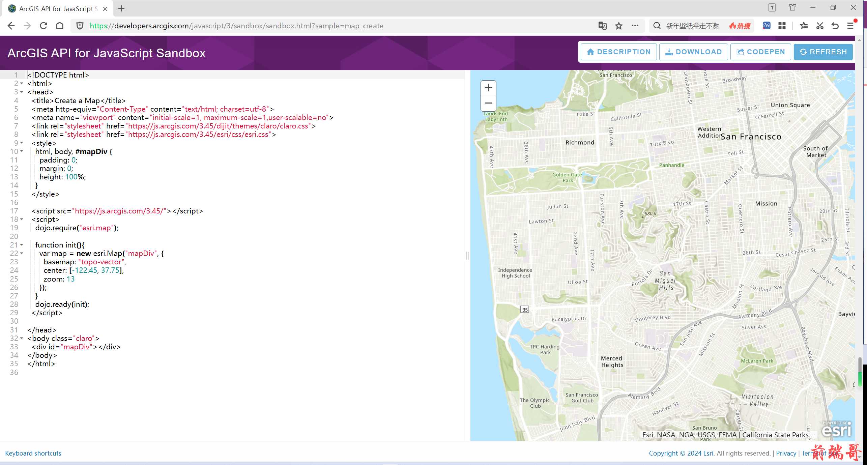Open Keyboard shortcuts link
Screen dimensions: 867x465
tap(33, 453)
